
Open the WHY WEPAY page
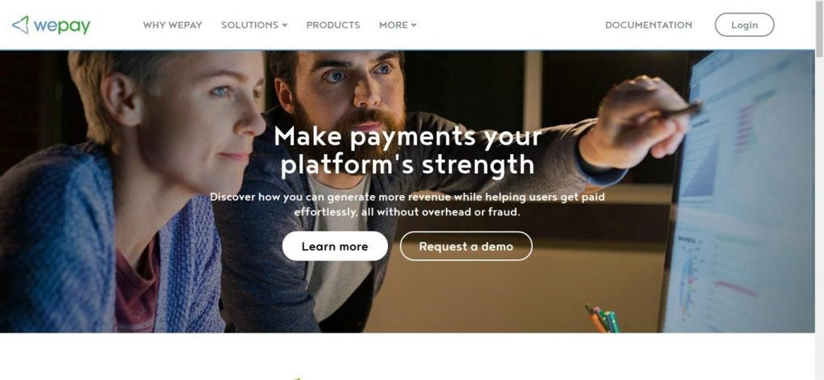tap(172, 25)
